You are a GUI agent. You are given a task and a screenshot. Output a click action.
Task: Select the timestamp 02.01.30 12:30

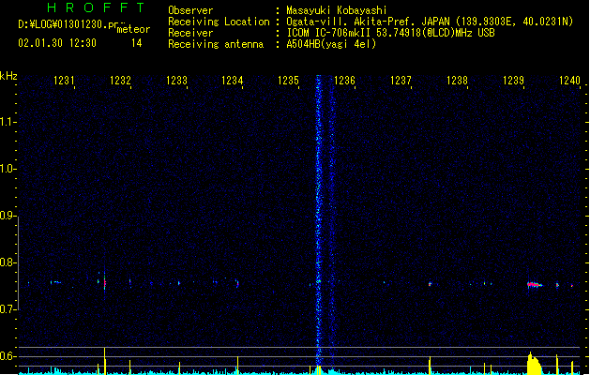[x=57, y=43]
